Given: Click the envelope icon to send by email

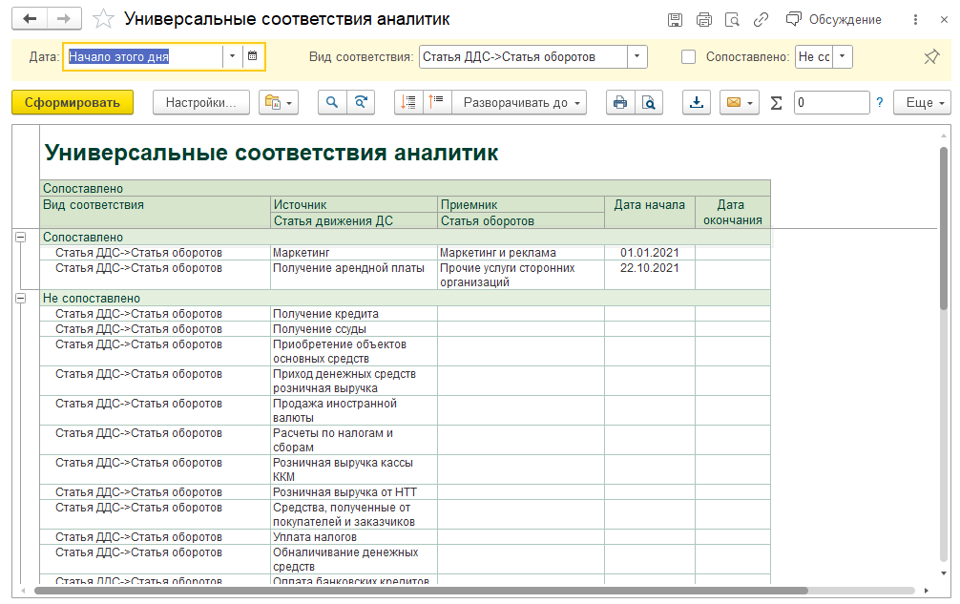Looking at the screenshot, I should (732, 103).
